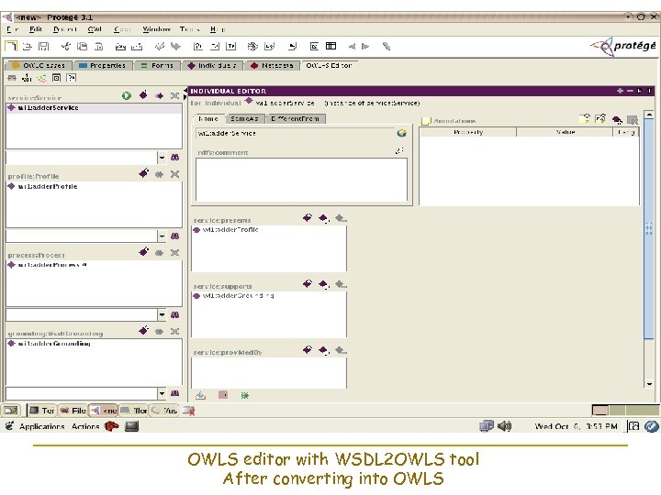Click the green asterisk icon at editor bottom

(244, 395)
